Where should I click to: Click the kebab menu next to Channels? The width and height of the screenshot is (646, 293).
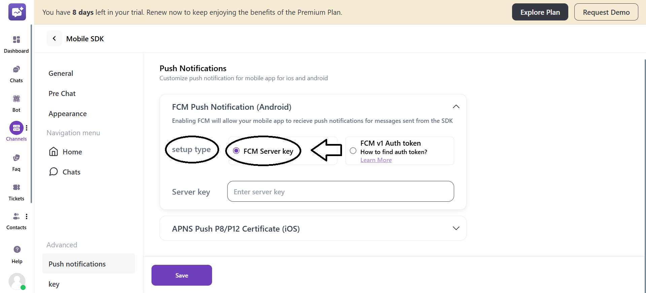click(x=27, y=128)
